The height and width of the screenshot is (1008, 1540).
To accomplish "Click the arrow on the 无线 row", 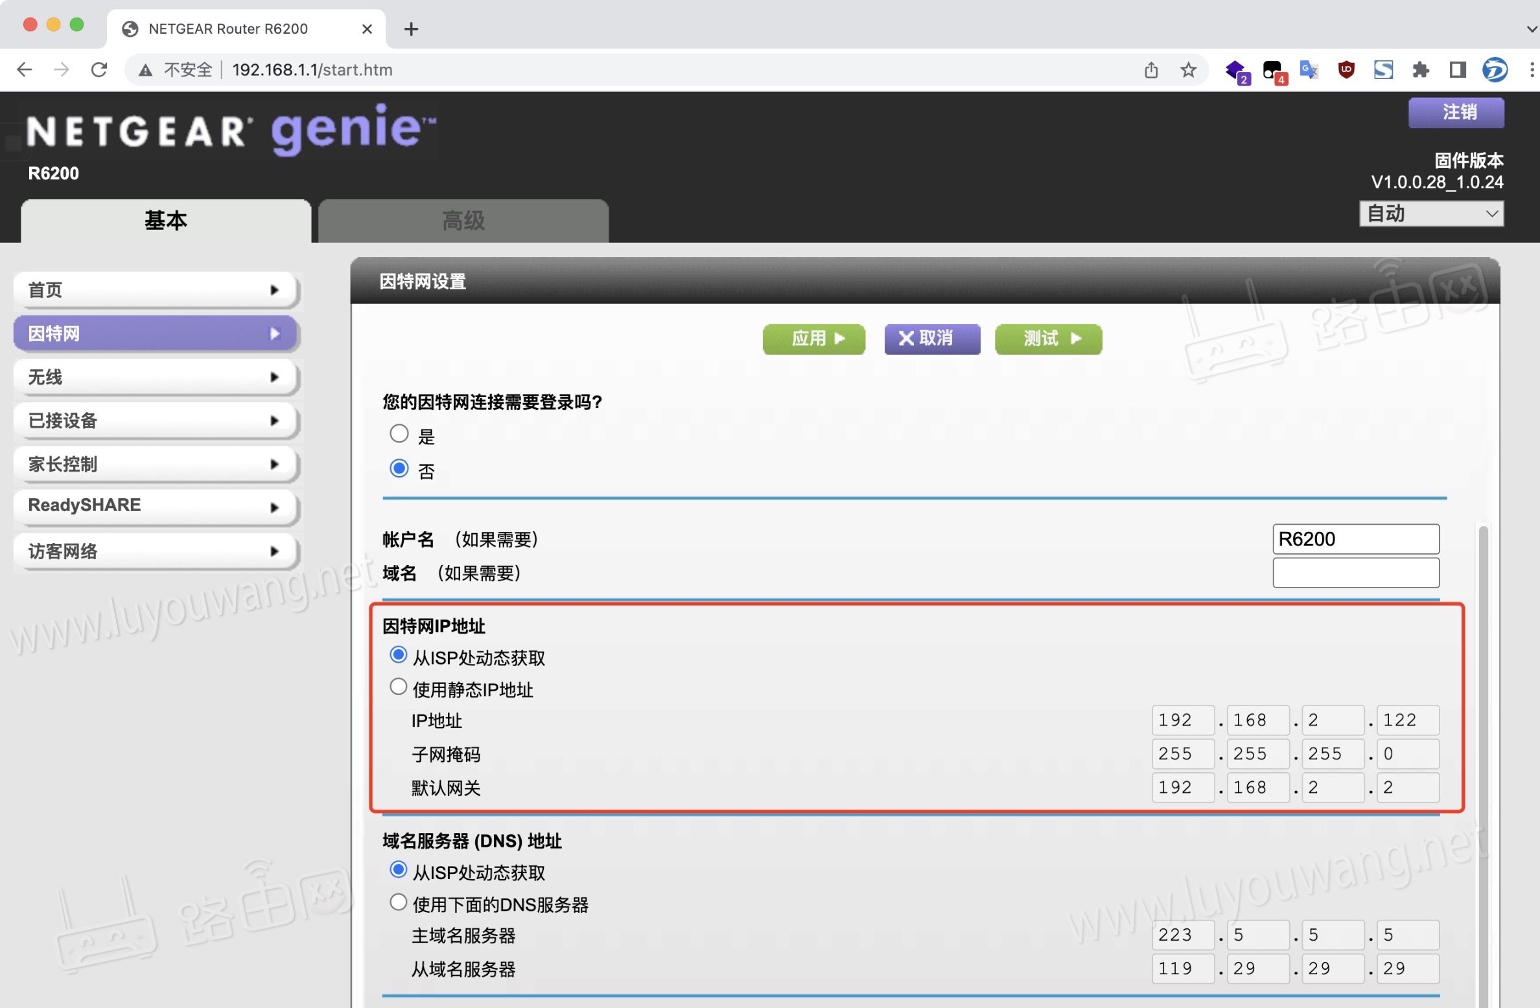I will point(275,376).
